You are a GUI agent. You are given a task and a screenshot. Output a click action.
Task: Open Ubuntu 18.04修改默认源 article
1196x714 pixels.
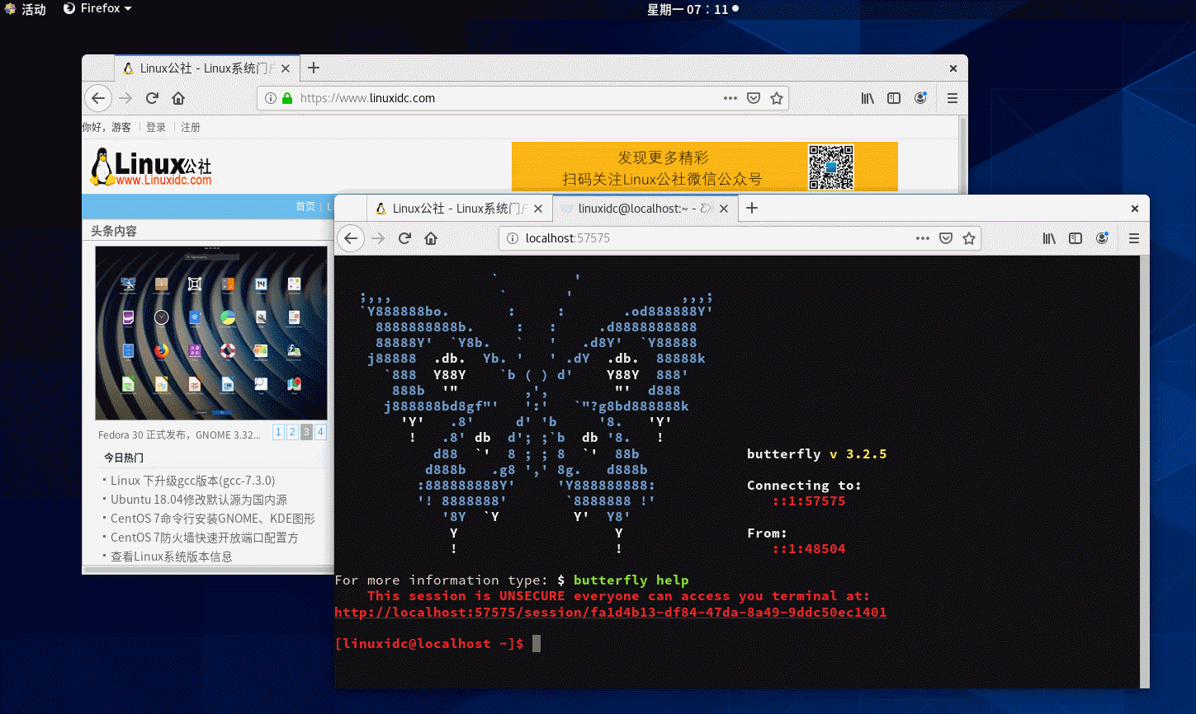click(199, 499)
